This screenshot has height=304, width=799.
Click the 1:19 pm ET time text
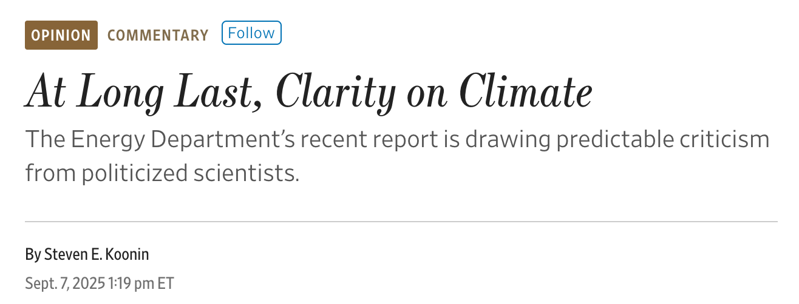[141, 283]
